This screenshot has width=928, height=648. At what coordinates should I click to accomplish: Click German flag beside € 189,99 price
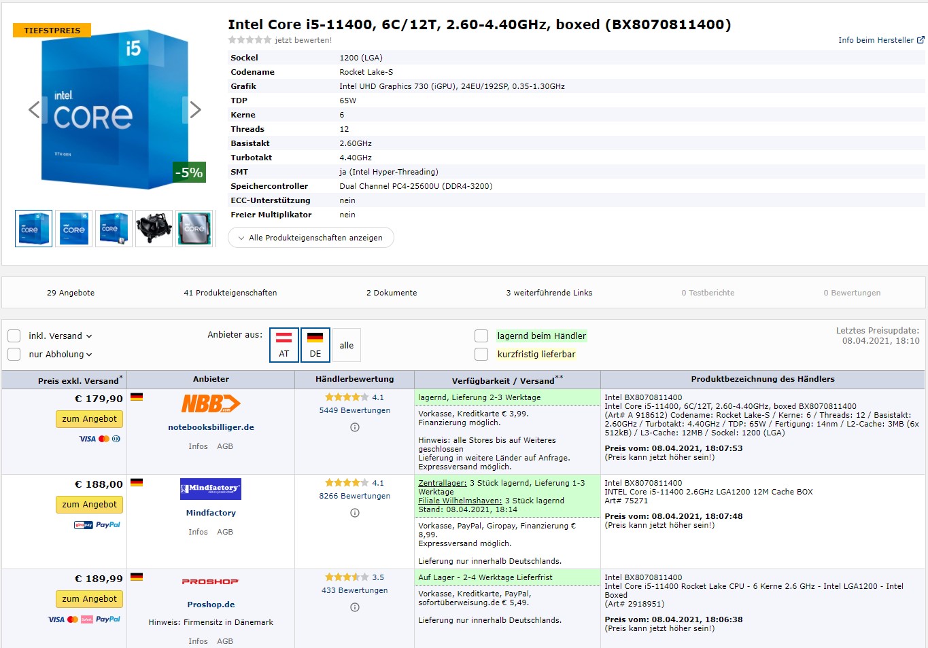point(137,577)
